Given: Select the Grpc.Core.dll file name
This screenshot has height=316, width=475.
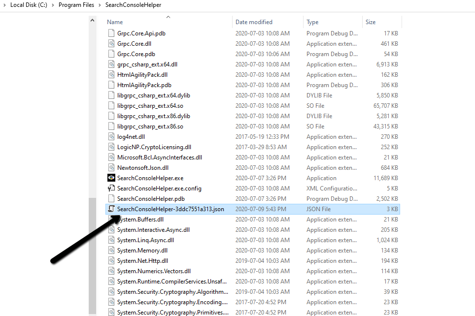Looking at the screenshot, I should coord(134,44).
